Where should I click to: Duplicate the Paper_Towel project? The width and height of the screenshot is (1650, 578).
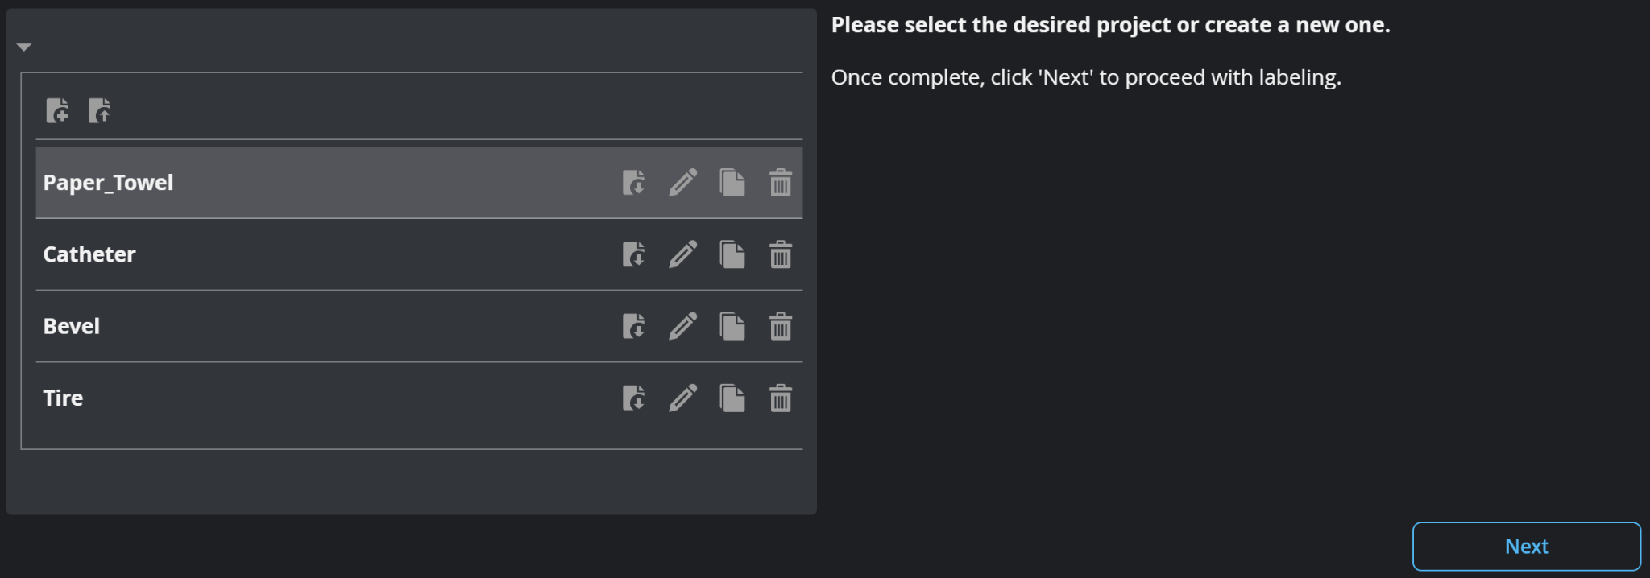tap(732, 183)
